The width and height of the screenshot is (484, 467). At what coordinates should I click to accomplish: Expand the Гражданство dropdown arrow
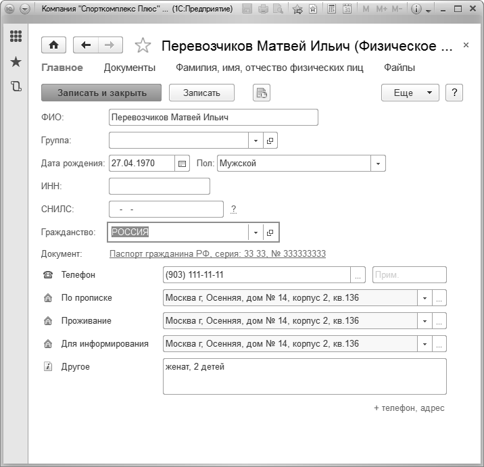click(256, 232)
